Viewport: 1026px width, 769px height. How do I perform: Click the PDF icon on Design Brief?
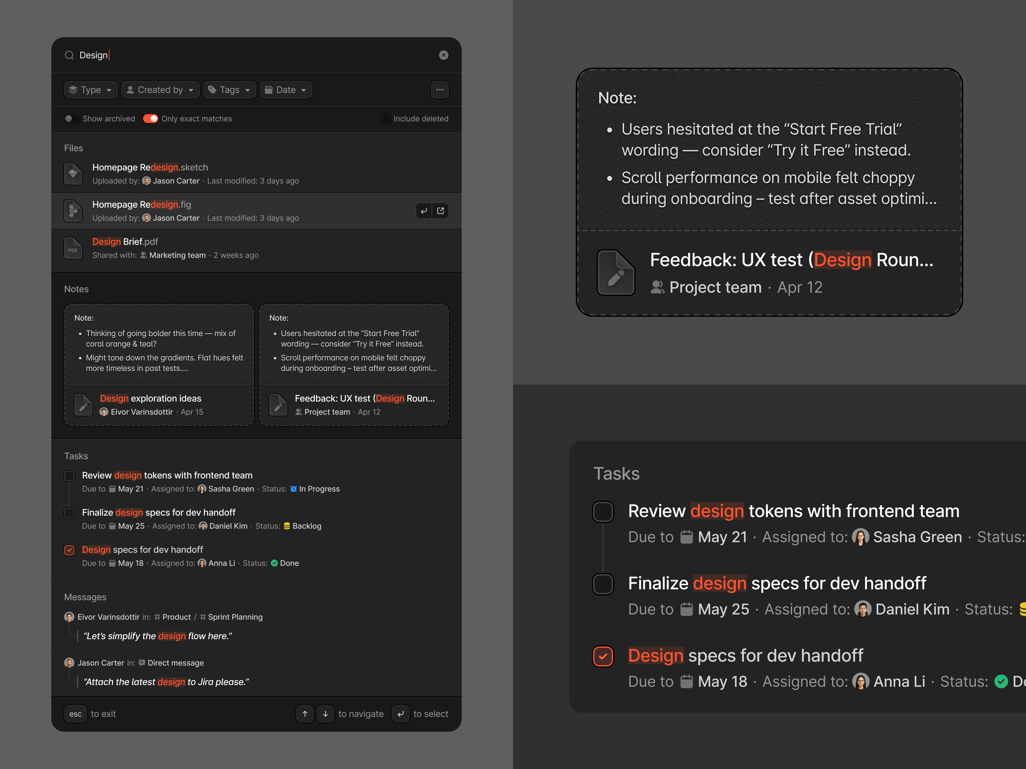(x=73, y=248)
